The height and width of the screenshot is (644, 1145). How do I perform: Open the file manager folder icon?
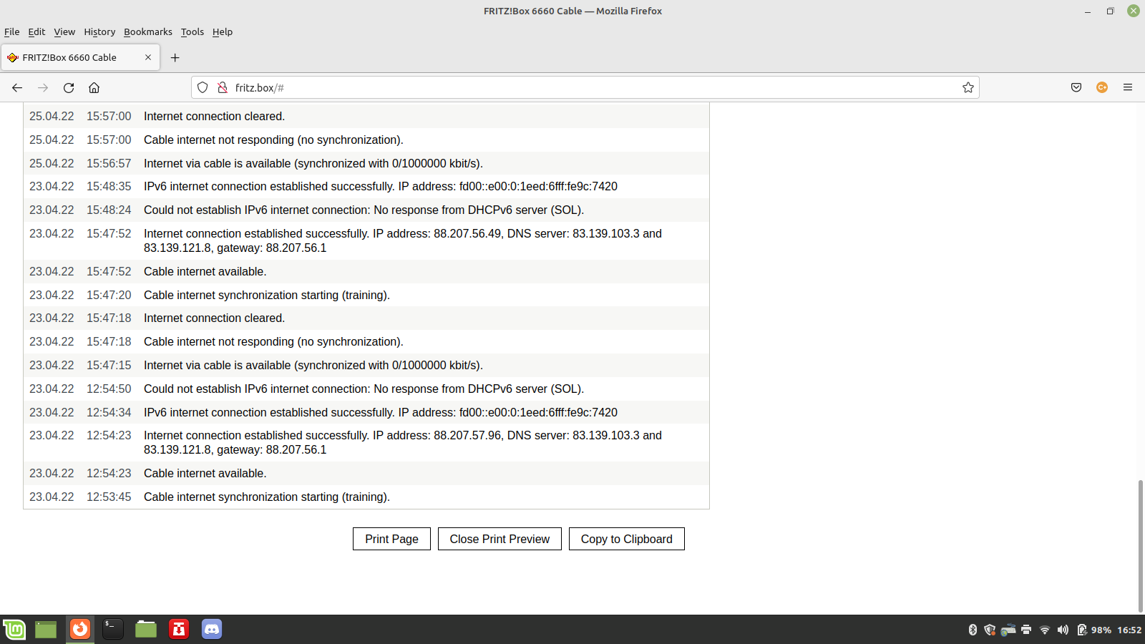pyautogui.click(x=146, y=629)
